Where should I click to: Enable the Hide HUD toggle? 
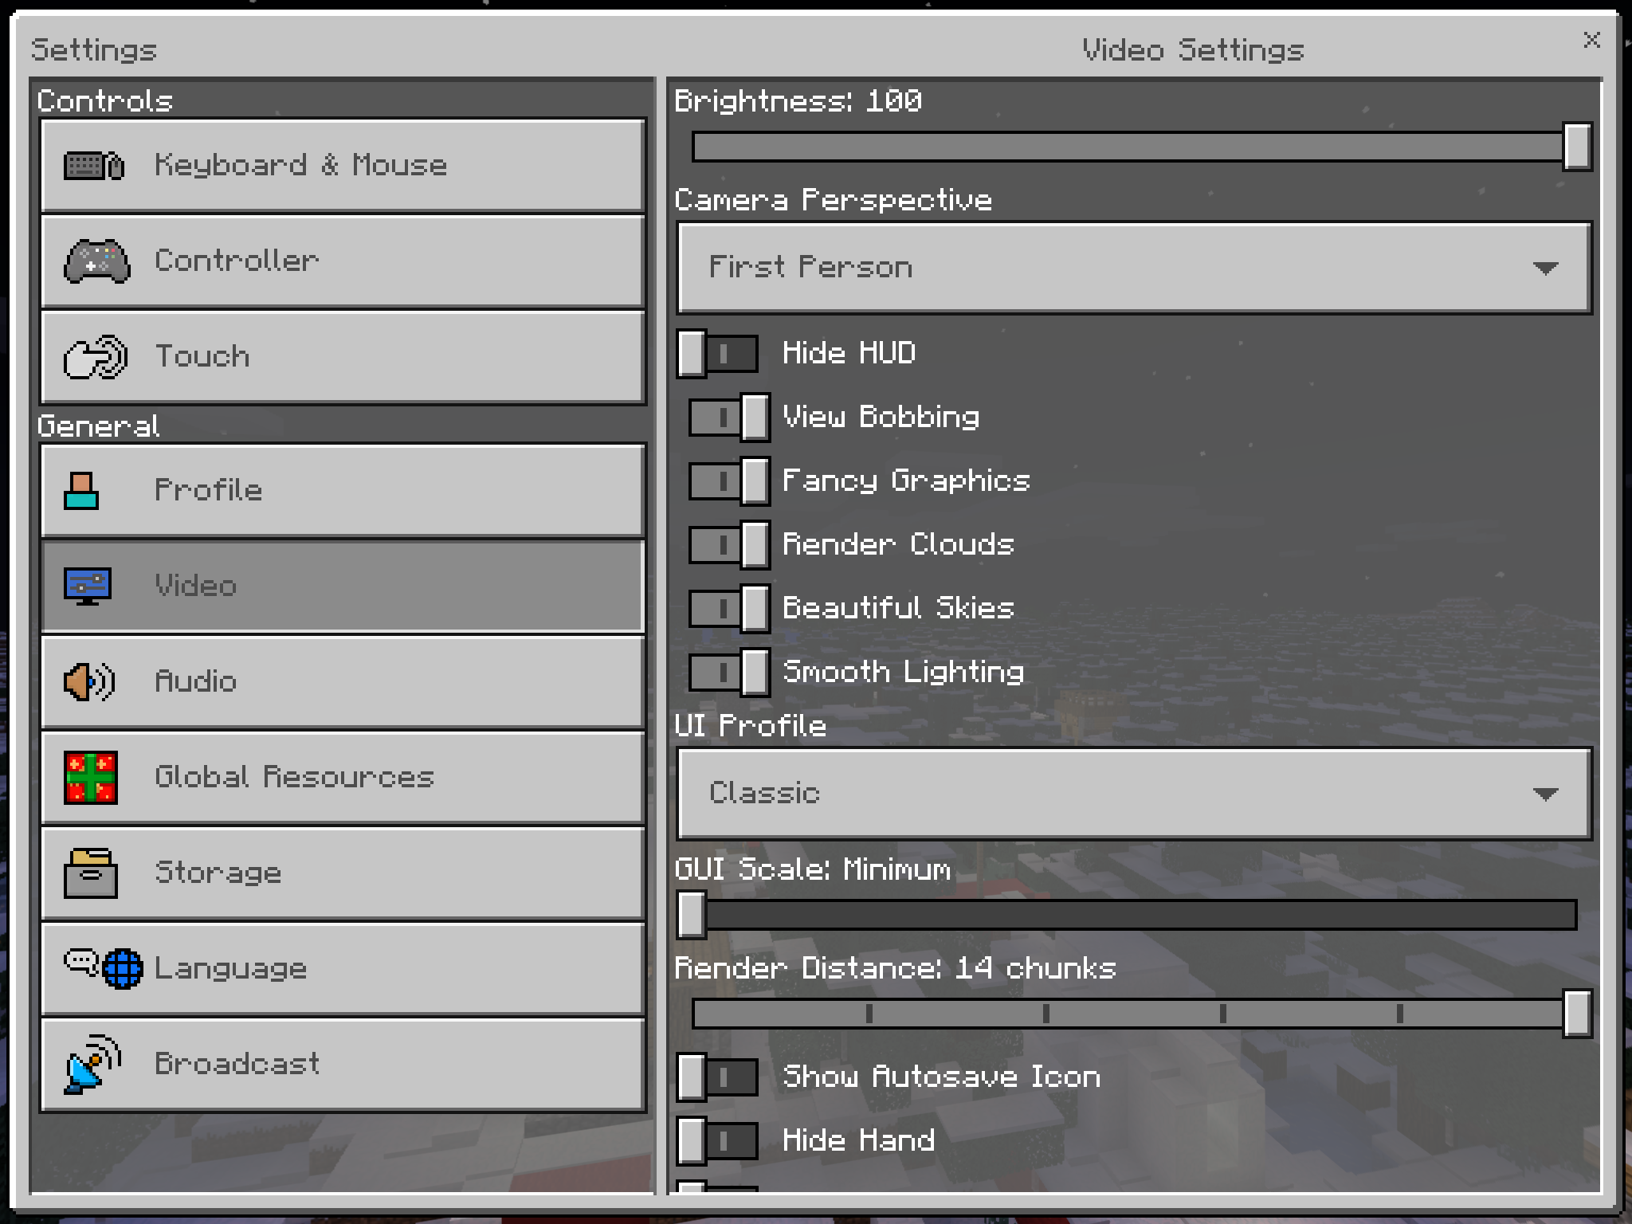[x=717, y=353]
